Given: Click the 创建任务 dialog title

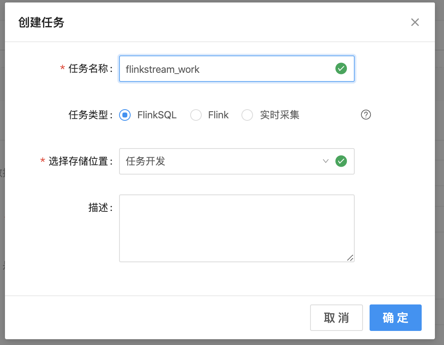Looking at the screenshot, I should point(41,22).
